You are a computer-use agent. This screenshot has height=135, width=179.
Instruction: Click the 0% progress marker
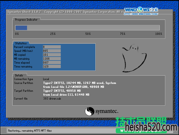coord(17,34)
